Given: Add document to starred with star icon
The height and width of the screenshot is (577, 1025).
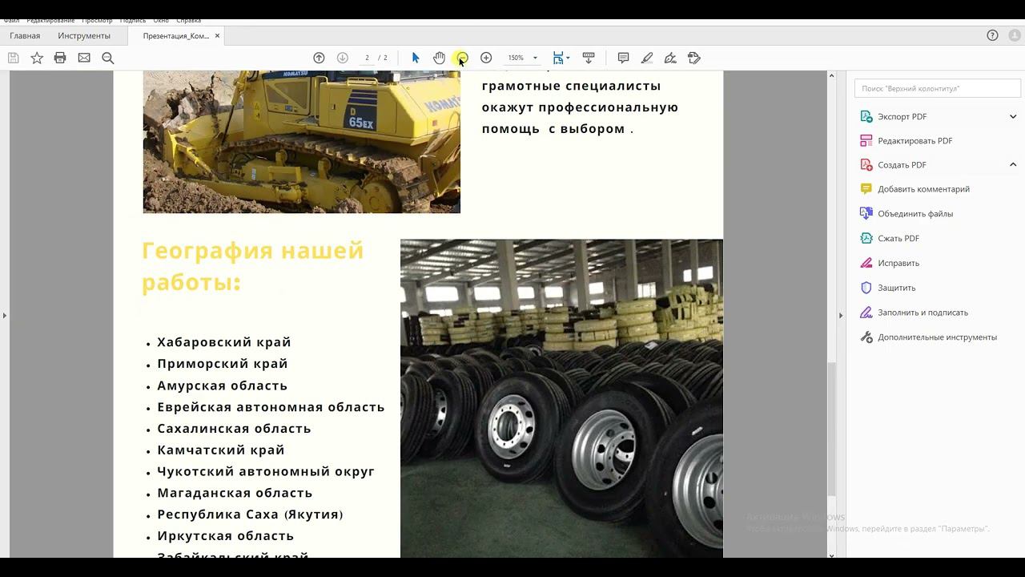Looking at the screenshot, I should [37, 58].
